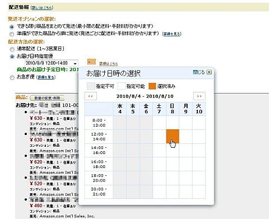Image resolution: width=269 pixels, height=219 pixels.
Task: Pick Saturday 7 slot 20:00-21:00
Action: tap(159, 192)
